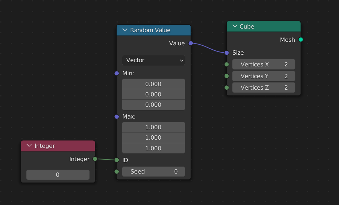Click the last Max vector value field
339x205 pixels.
tap(153, 148)
